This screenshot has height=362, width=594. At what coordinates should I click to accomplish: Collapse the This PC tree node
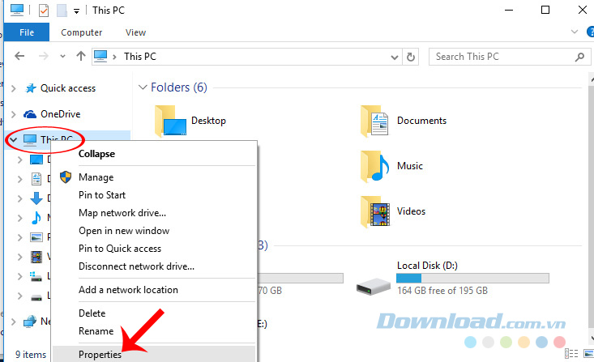[14, 140]
